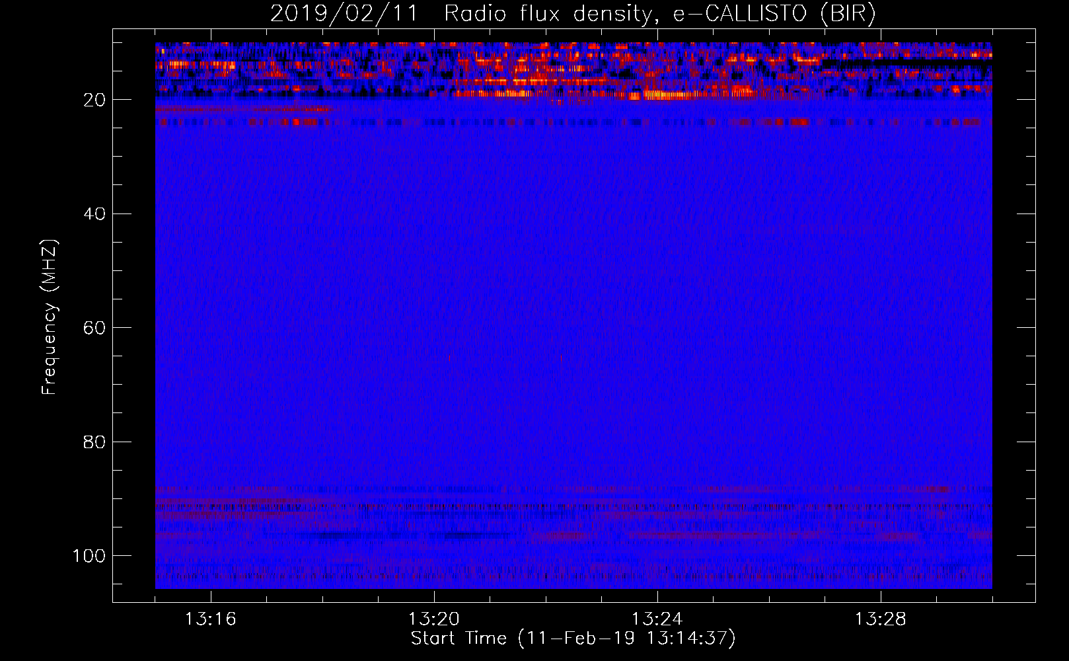Viewport: 1069px width, 661px height.
Task: Click the 13:20 time tick label
Action: click(x=433, y=619)
